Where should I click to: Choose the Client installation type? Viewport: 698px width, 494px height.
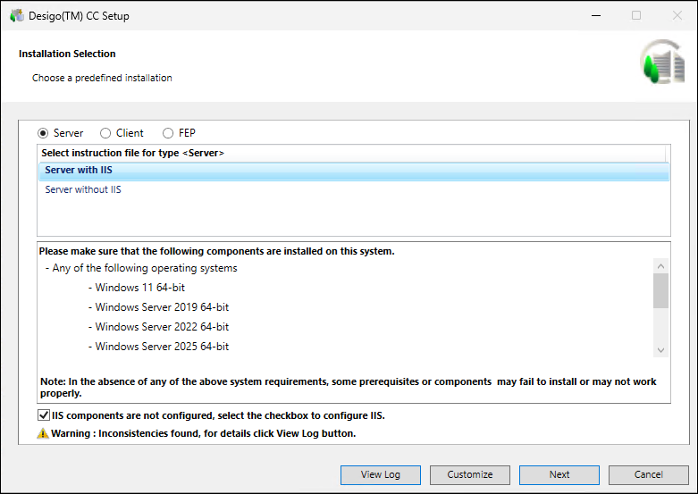[106, 133]
